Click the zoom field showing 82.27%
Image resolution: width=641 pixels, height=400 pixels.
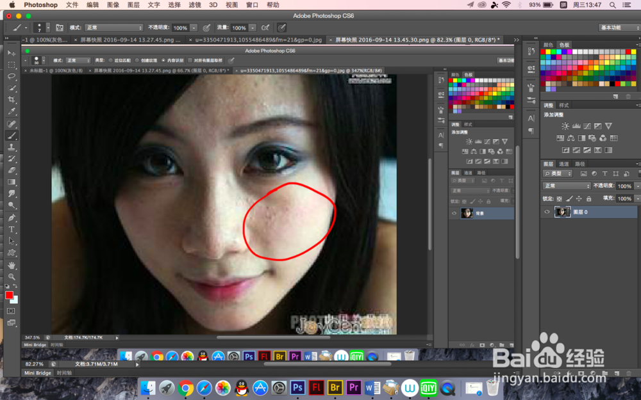(x=35, y=364)
